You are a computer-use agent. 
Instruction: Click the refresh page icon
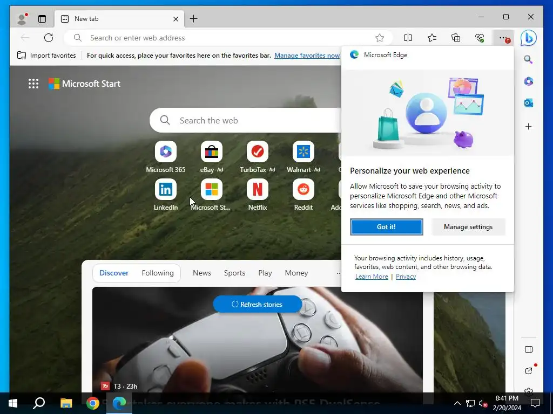[49, 38]
